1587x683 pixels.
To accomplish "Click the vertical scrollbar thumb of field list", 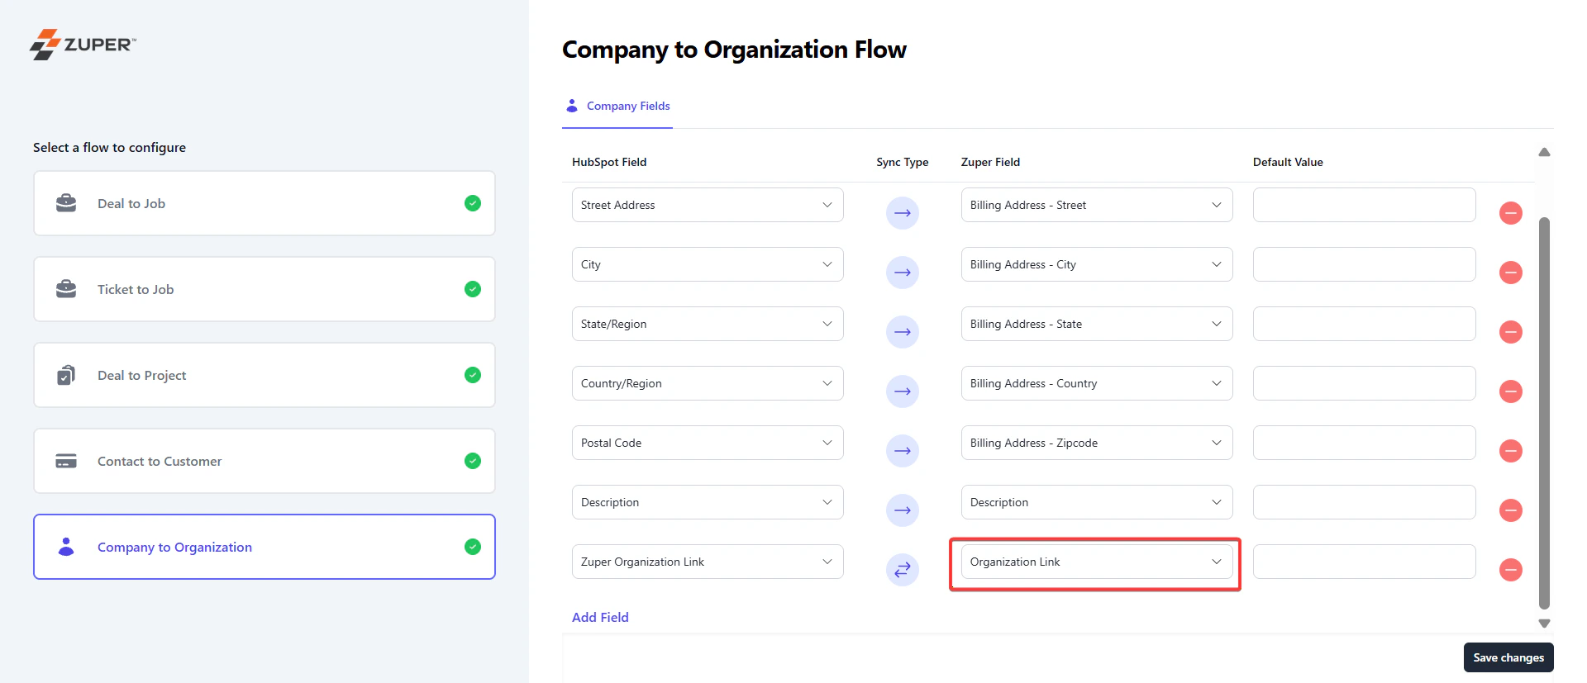I will pos(1544,413).
